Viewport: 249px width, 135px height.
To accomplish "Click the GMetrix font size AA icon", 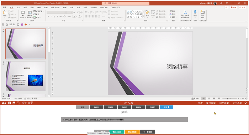I will point(4,103).
